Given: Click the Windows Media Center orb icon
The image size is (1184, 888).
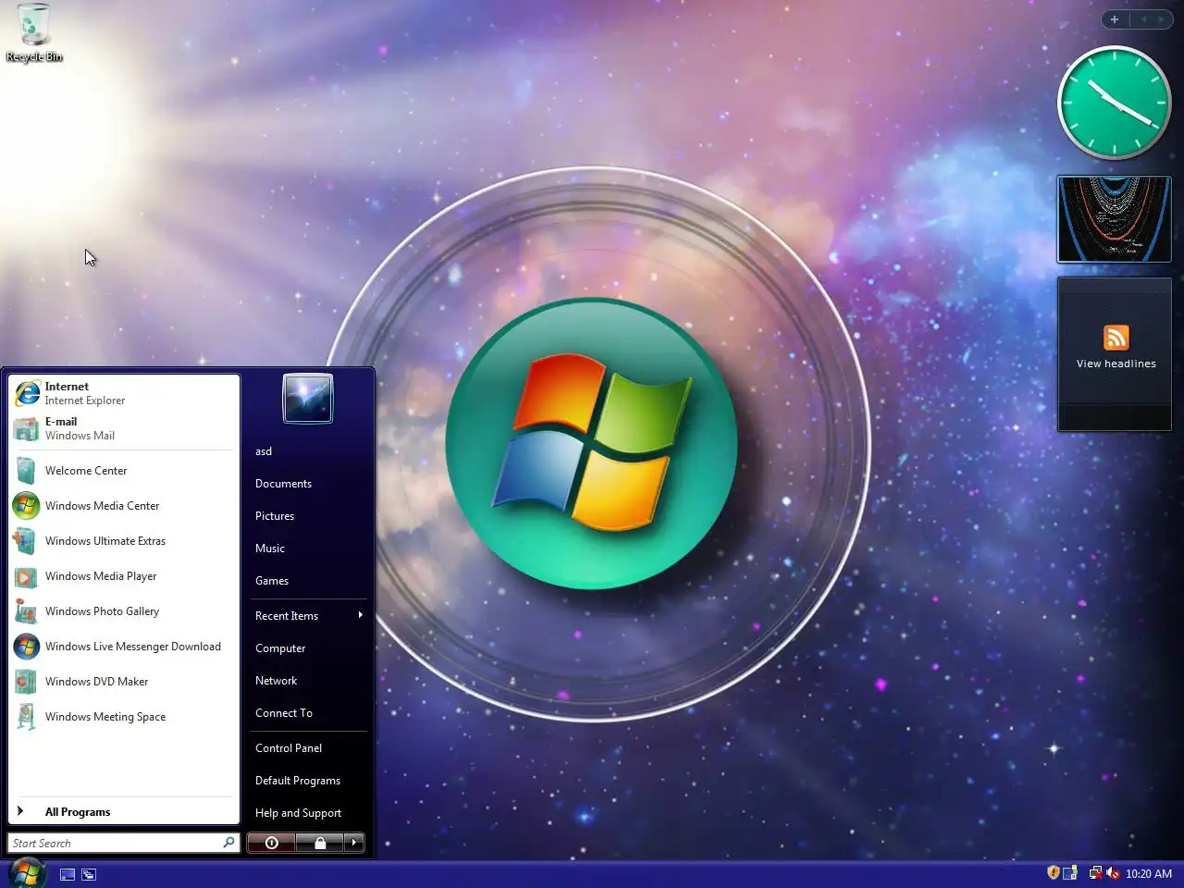Looking at the screenshot, I should (27, 506).
